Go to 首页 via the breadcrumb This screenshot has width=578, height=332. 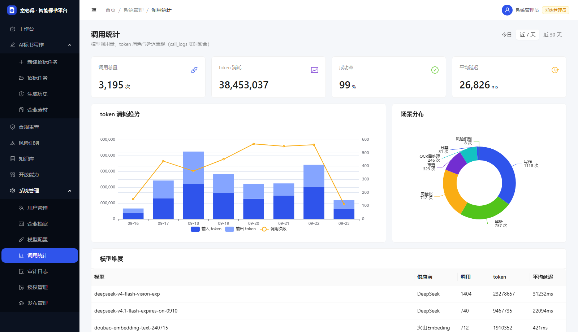click(x=111, y=10)
